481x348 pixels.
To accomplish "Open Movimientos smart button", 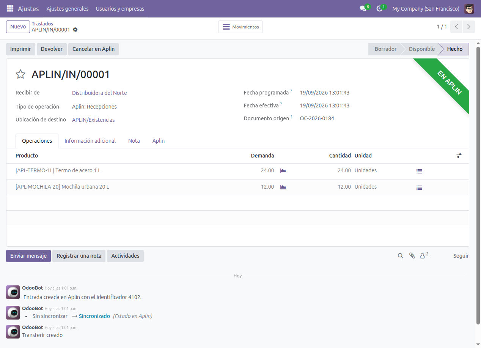I will click(240, 27).
